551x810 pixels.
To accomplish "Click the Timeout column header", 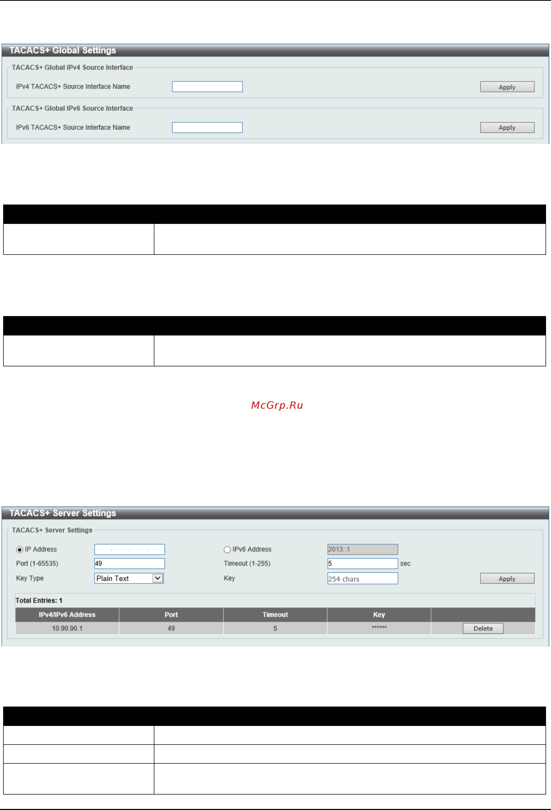I will click(x=275, y=615).
